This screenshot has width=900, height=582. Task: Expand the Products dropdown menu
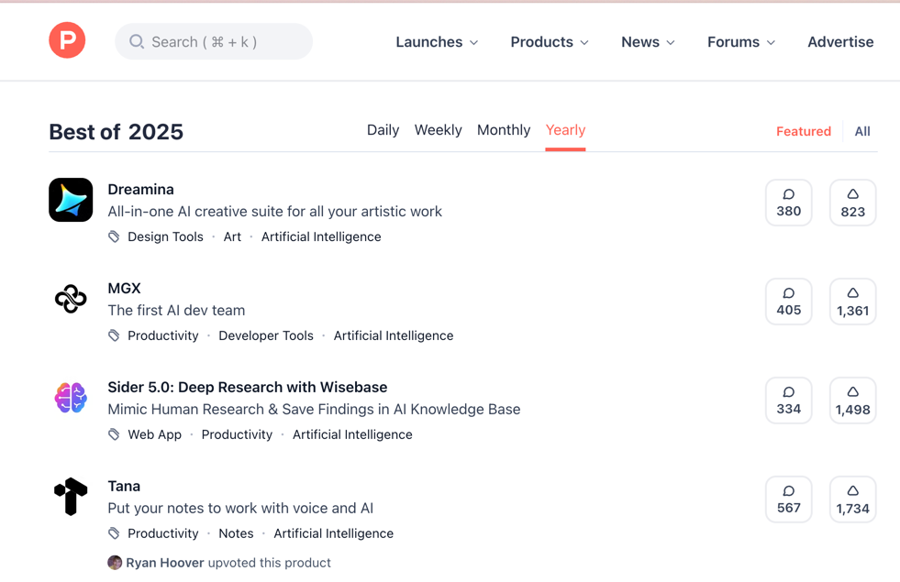[550, 42]
